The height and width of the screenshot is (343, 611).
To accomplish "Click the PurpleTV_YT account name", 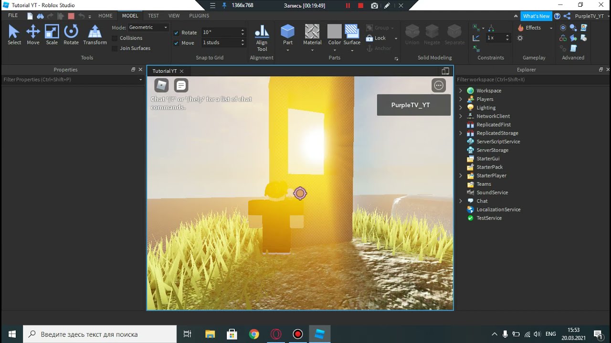I will pyautogui.click(x=590, y=16).
